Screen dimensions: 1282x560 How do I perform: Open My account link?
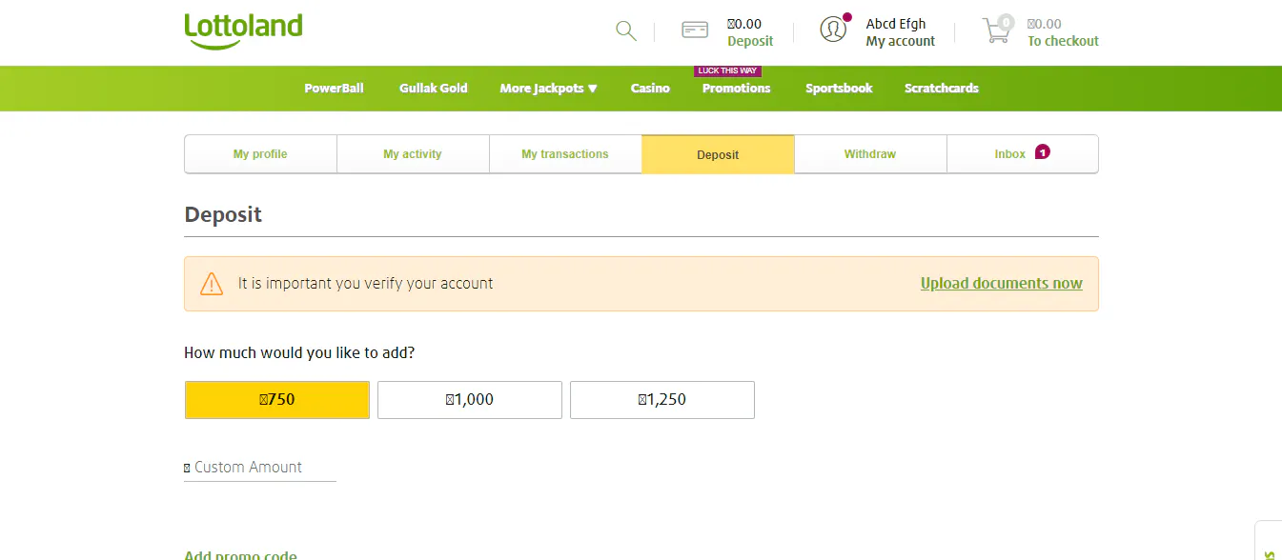[901, 41]
